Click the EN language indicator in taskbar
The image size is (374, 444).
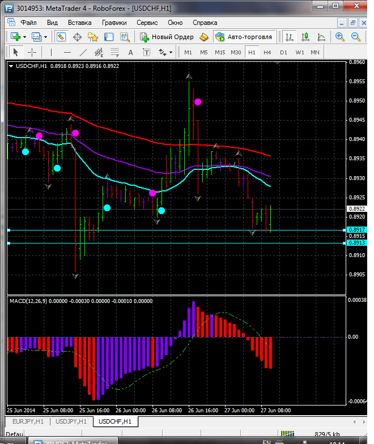[266, 442]
